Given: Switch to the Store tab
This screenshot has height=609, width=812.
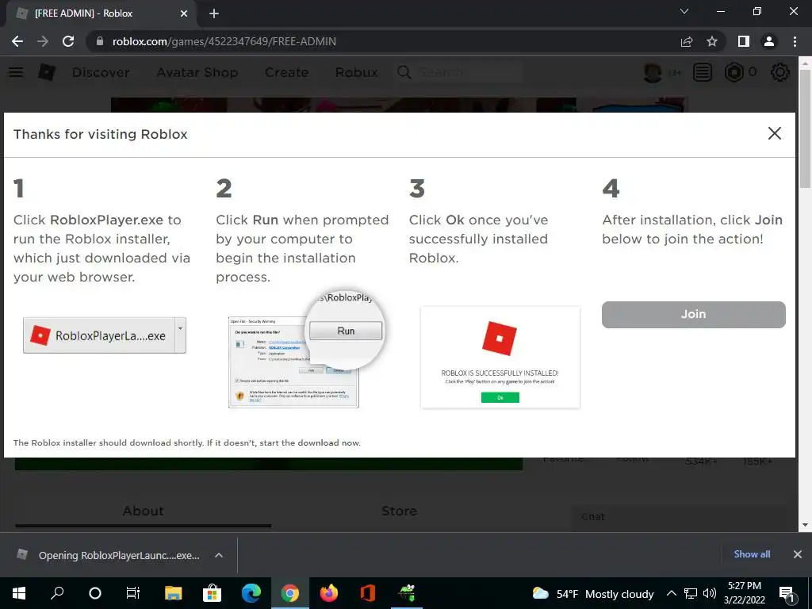Looking at the screenshot, I should tap(399, 511).
